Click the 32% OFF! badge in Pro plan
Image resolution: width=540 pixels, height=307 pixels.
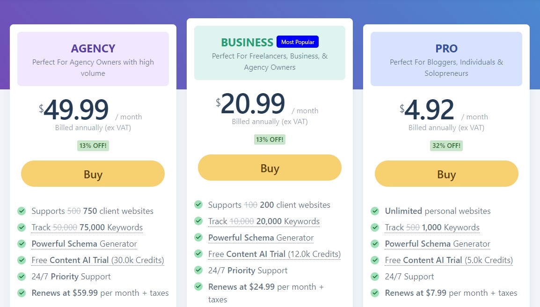pyautogui.click(x=446, y=146)
